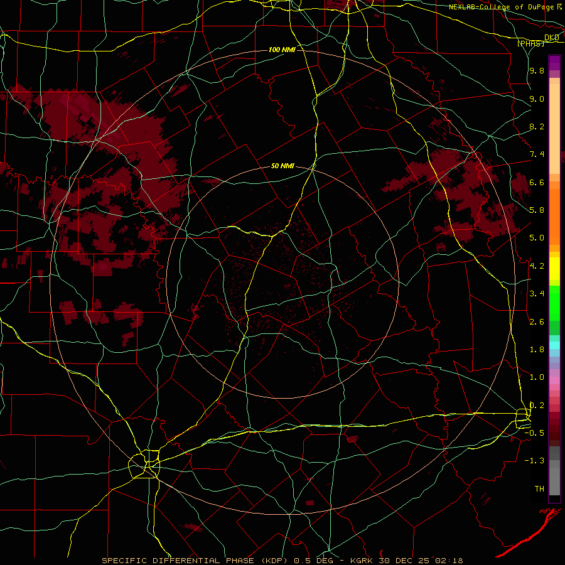
Task: Click the 5.0 scale value
Action: point(537,238)
